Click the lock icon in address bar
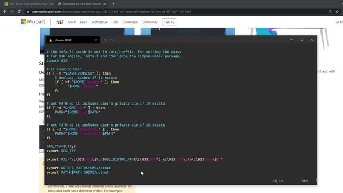 click(28, 12)
